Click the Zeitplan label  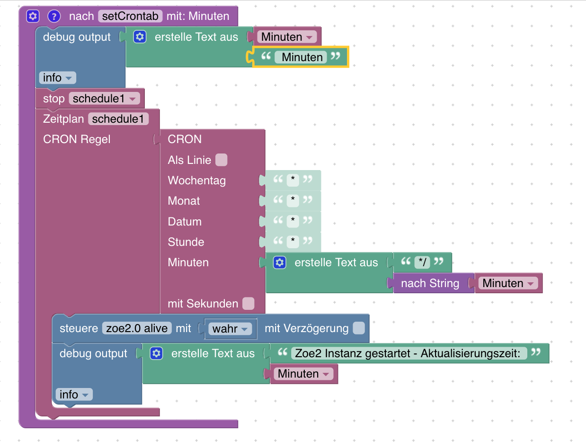[x=63, y=119]
